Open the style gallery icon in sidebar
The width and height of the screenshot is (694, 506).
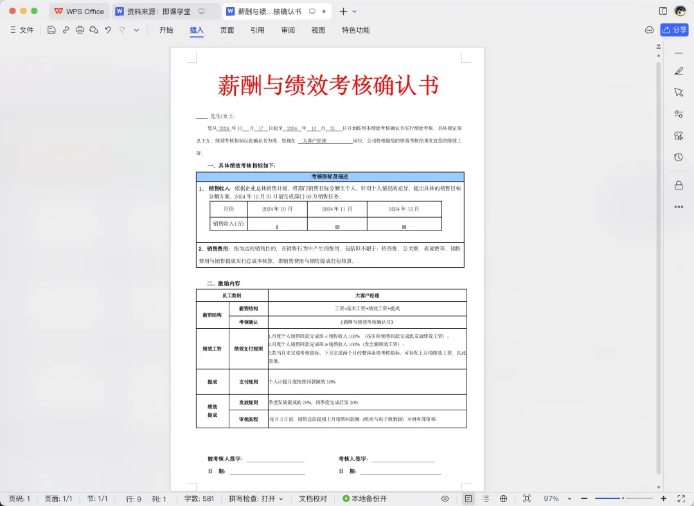679,135
